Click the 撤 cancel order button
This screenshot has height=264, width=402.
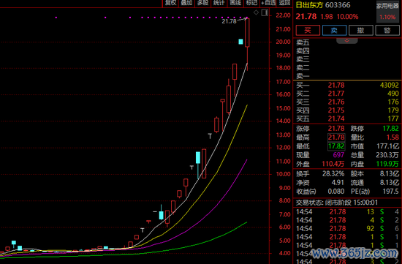[x=361, y=30]
